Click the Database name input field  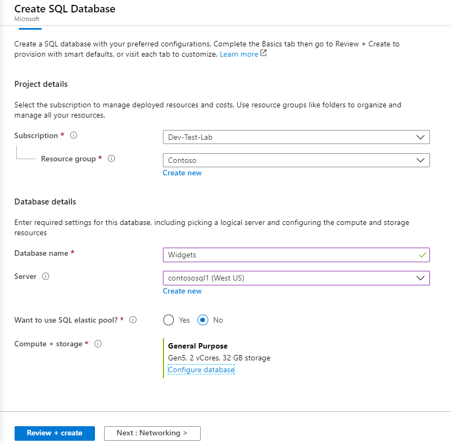(x=289, y=255)
